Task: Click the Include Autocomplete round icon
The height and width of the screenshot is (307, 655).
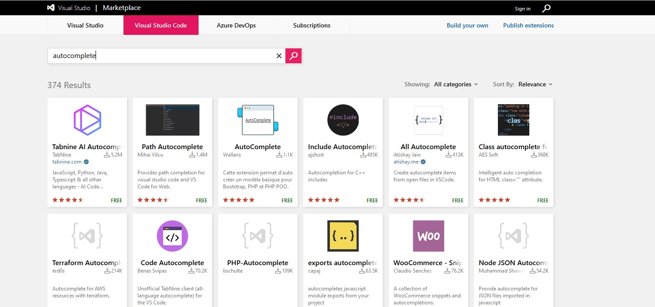Action: click(x=343, y=120)
